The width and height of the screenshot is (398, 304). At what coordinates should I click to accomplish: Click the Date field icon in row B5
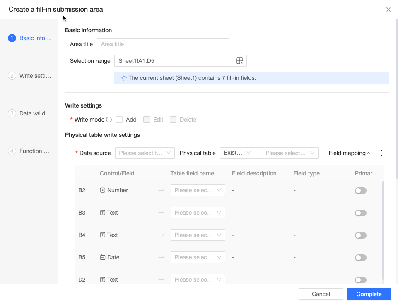click(x=103, y=257)
